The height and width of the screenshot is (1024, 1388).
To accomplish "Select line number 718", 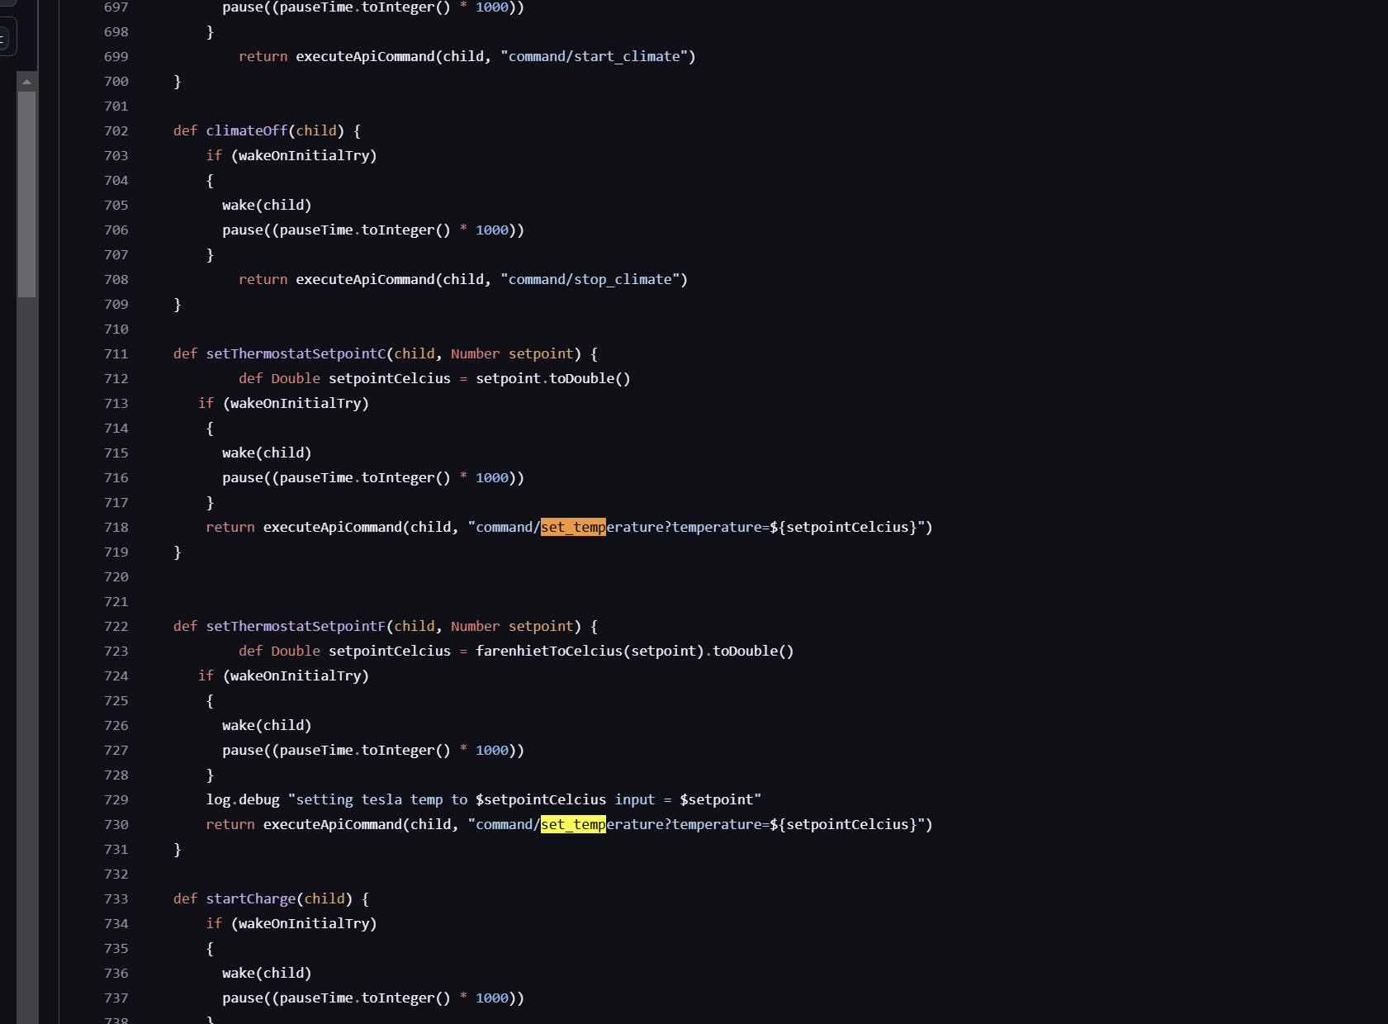I will (x=116, y=527).
